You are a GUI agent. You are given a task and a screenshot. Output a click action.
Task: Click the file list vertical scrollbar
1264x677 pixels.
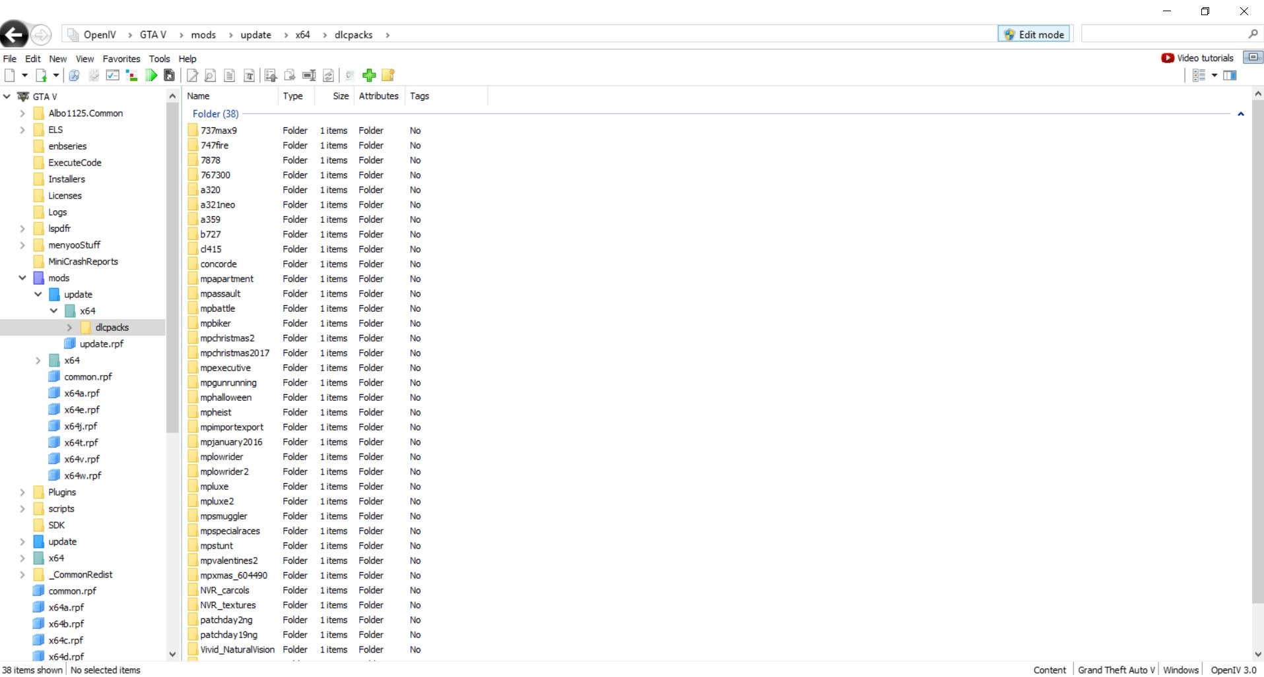[x=1257, y=351]
